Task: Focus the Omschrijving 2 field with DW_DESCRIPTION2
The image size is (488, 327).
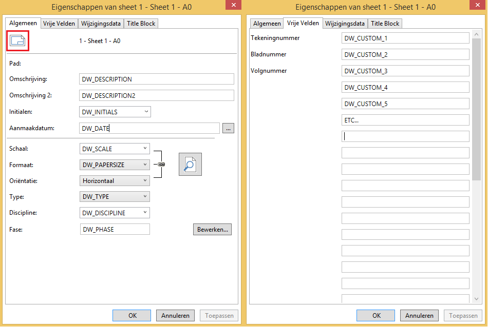Action: click(157, 96)
